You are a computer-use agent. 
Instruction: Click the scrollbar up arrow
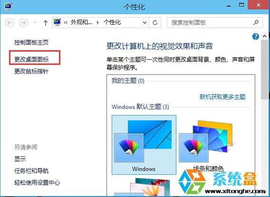(264, 36)
